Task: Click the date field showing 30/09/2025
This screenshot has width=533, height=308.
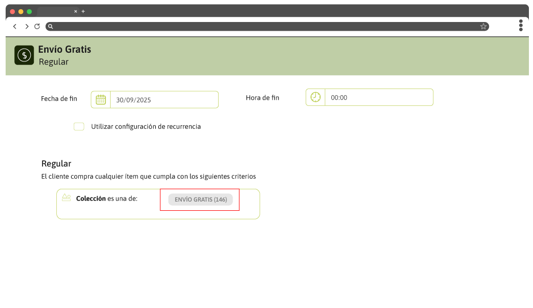Action: pos(164,100)
